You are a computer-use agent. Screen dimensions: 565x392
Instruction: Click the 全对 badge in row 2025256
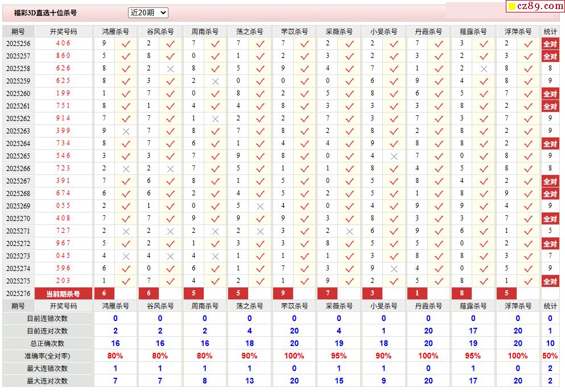[550, 44]
